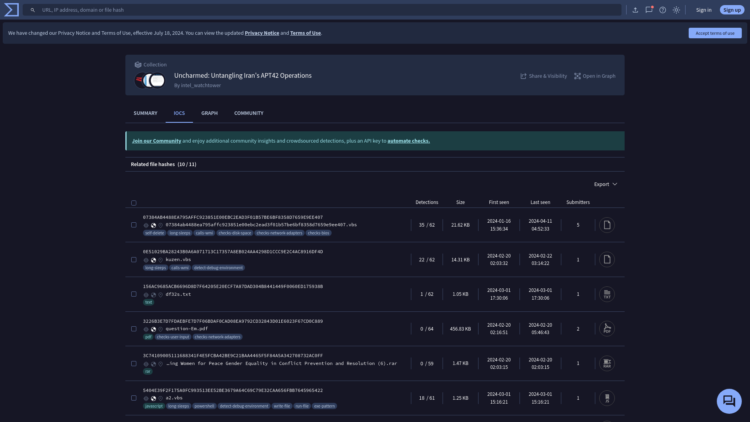This screenshot has width=750, height=422.
Task: Click the detect-debug-environment tag under kuzen.vbs
Action: pos(218,268)
